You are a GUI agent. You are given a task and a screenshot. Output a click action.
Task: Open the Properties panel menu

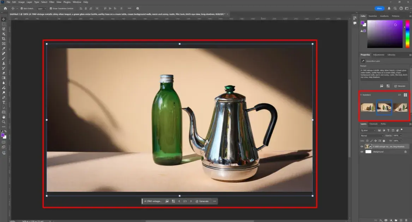(x=410, y=55)
